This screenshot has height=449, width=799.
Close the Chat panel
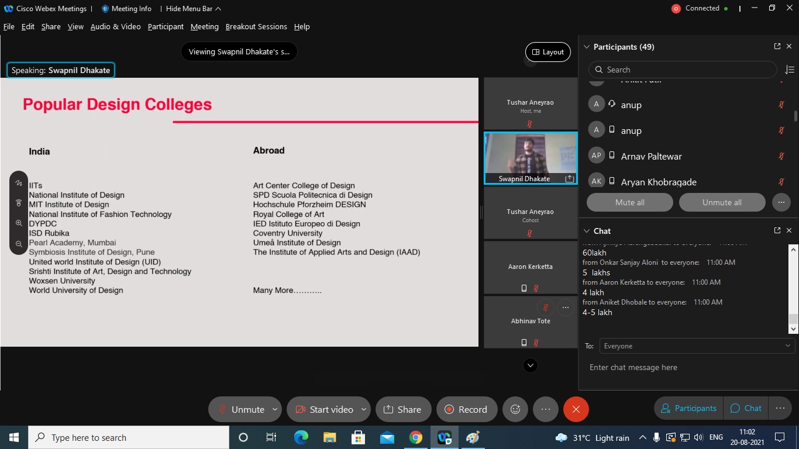(x=789, y=230)
